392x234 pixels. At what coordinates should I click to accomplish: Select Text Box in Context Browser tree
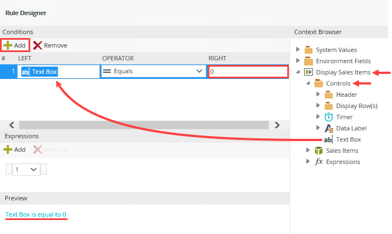(x=348, y=139)
